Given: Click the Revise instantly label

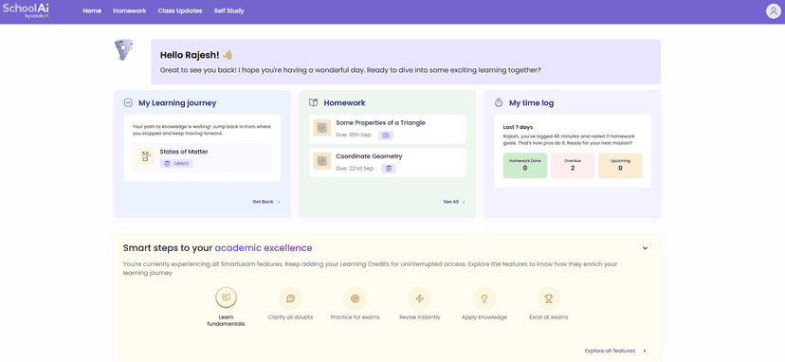Looking at the screenshot, I should coord(420,317).
